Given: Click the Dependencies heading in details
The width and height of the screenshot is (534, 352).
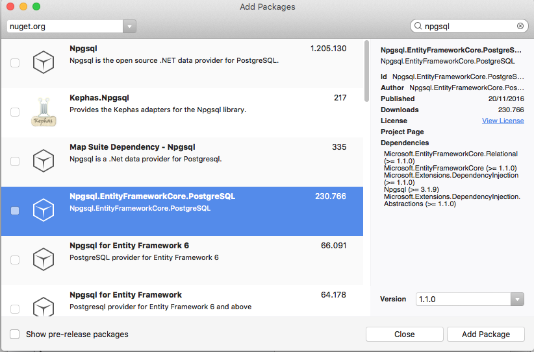Looking at the screenshot, I should (405, 143).
